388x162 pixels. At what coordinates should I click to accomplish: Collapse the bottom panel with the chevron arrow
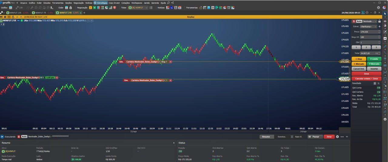[347, 137]
